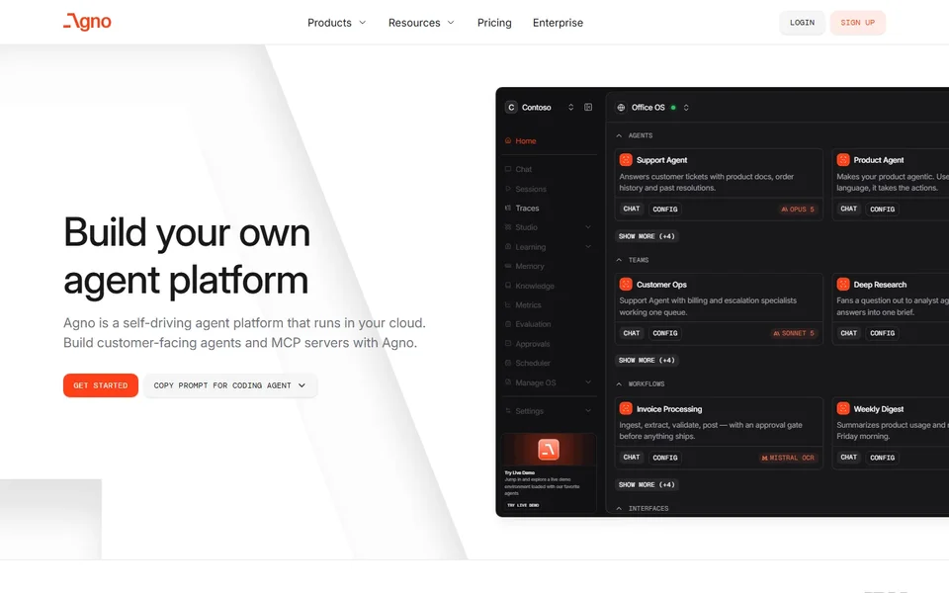Click the Product Agent card icon
The image size is (949, 593).
pos(843,160)
